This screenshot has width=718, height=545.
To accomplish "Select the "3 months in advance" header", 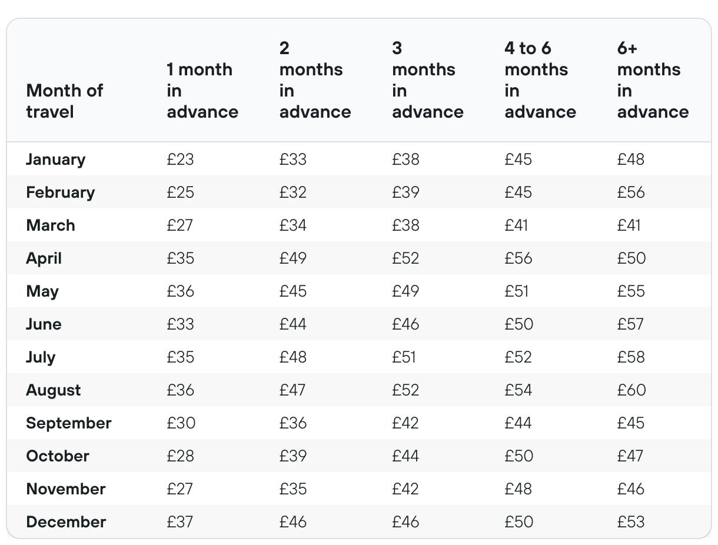I will (x=427, y=79).
